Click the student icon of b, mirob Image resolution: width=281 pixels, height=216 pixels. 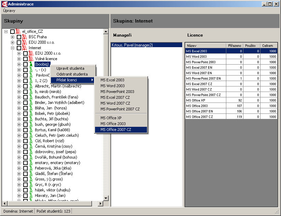pyautogui.click(x=31, y=92)
